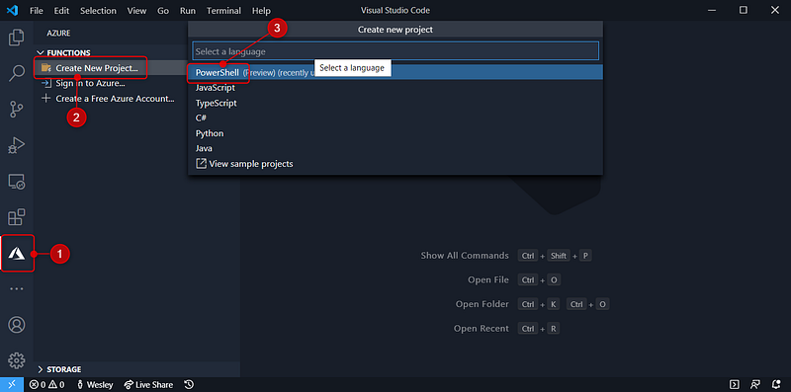Open terminal icon in status bar right
This screenshot has width=791, height=392.
click(x=735, y=385)
